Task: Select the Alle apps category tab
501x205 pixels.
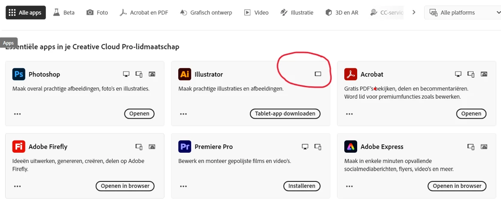Action: pos(26,13)
